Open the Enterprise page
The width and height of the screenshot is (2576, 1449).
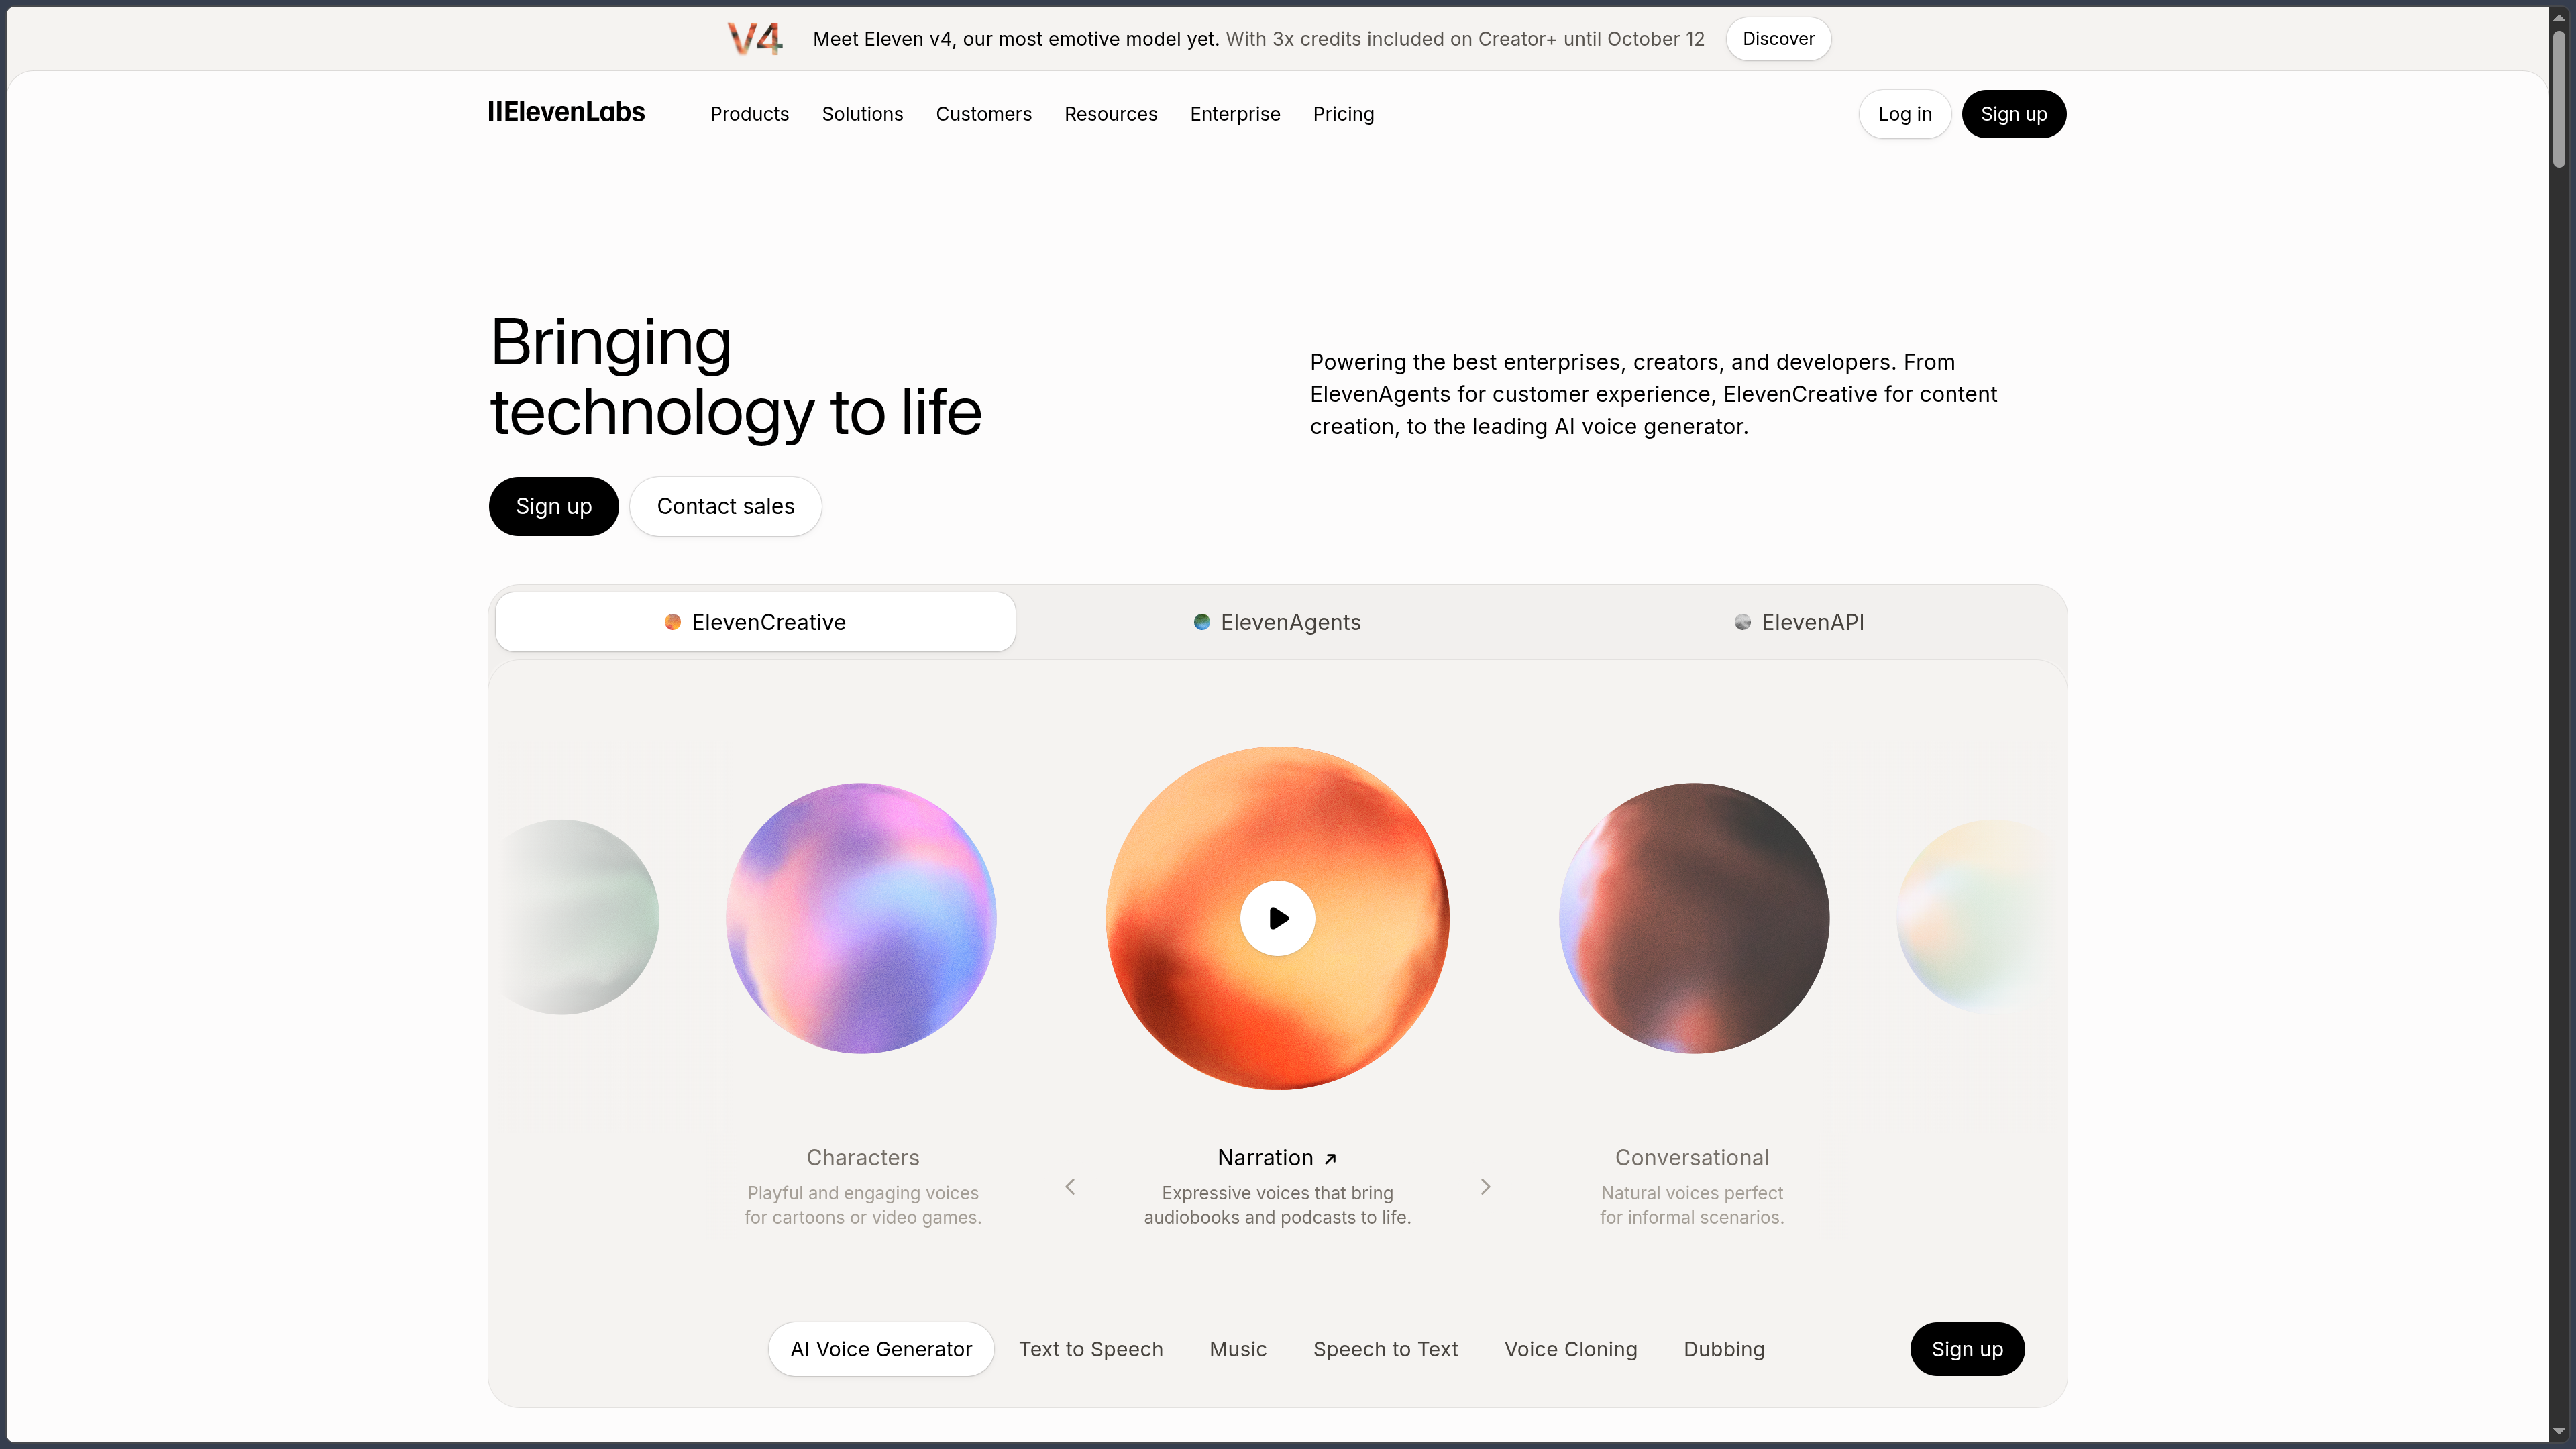coord(1235,114)
